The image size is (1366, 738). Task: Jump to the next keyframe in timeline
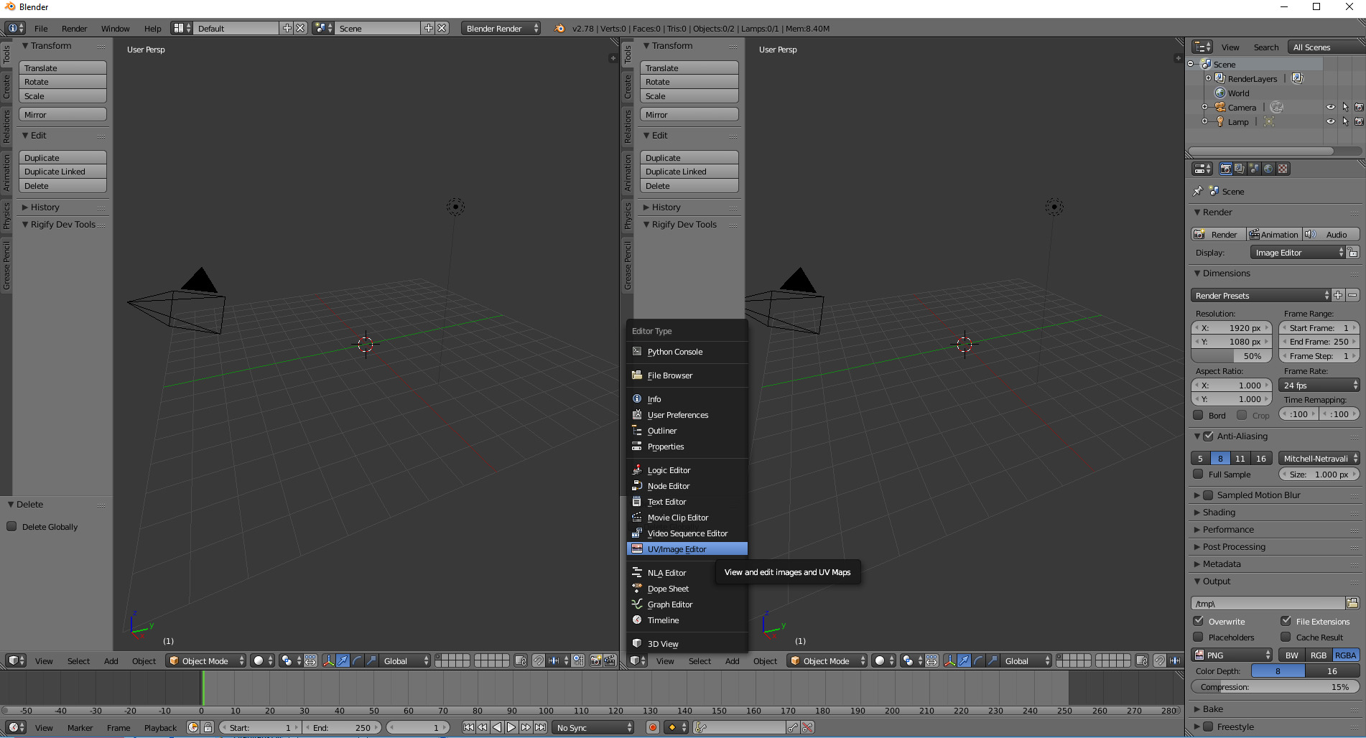click(x=526, y=727)
